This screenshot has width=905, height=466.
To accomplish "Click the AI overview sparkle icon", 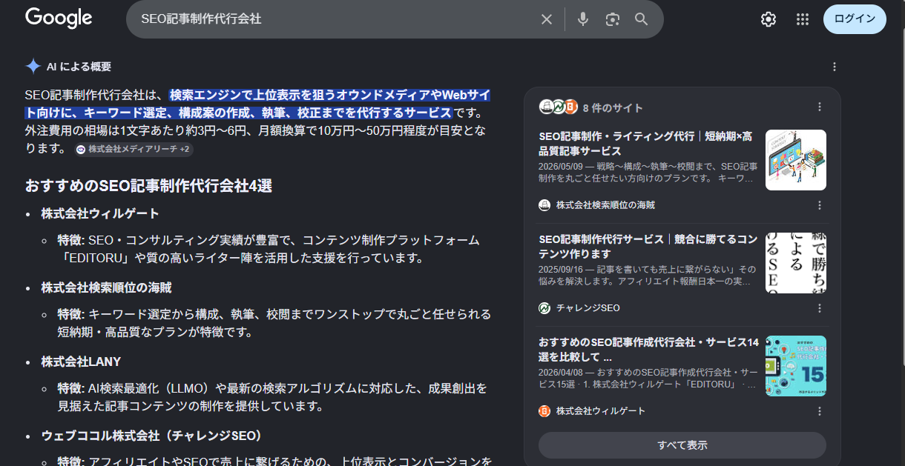I will 33,67.
